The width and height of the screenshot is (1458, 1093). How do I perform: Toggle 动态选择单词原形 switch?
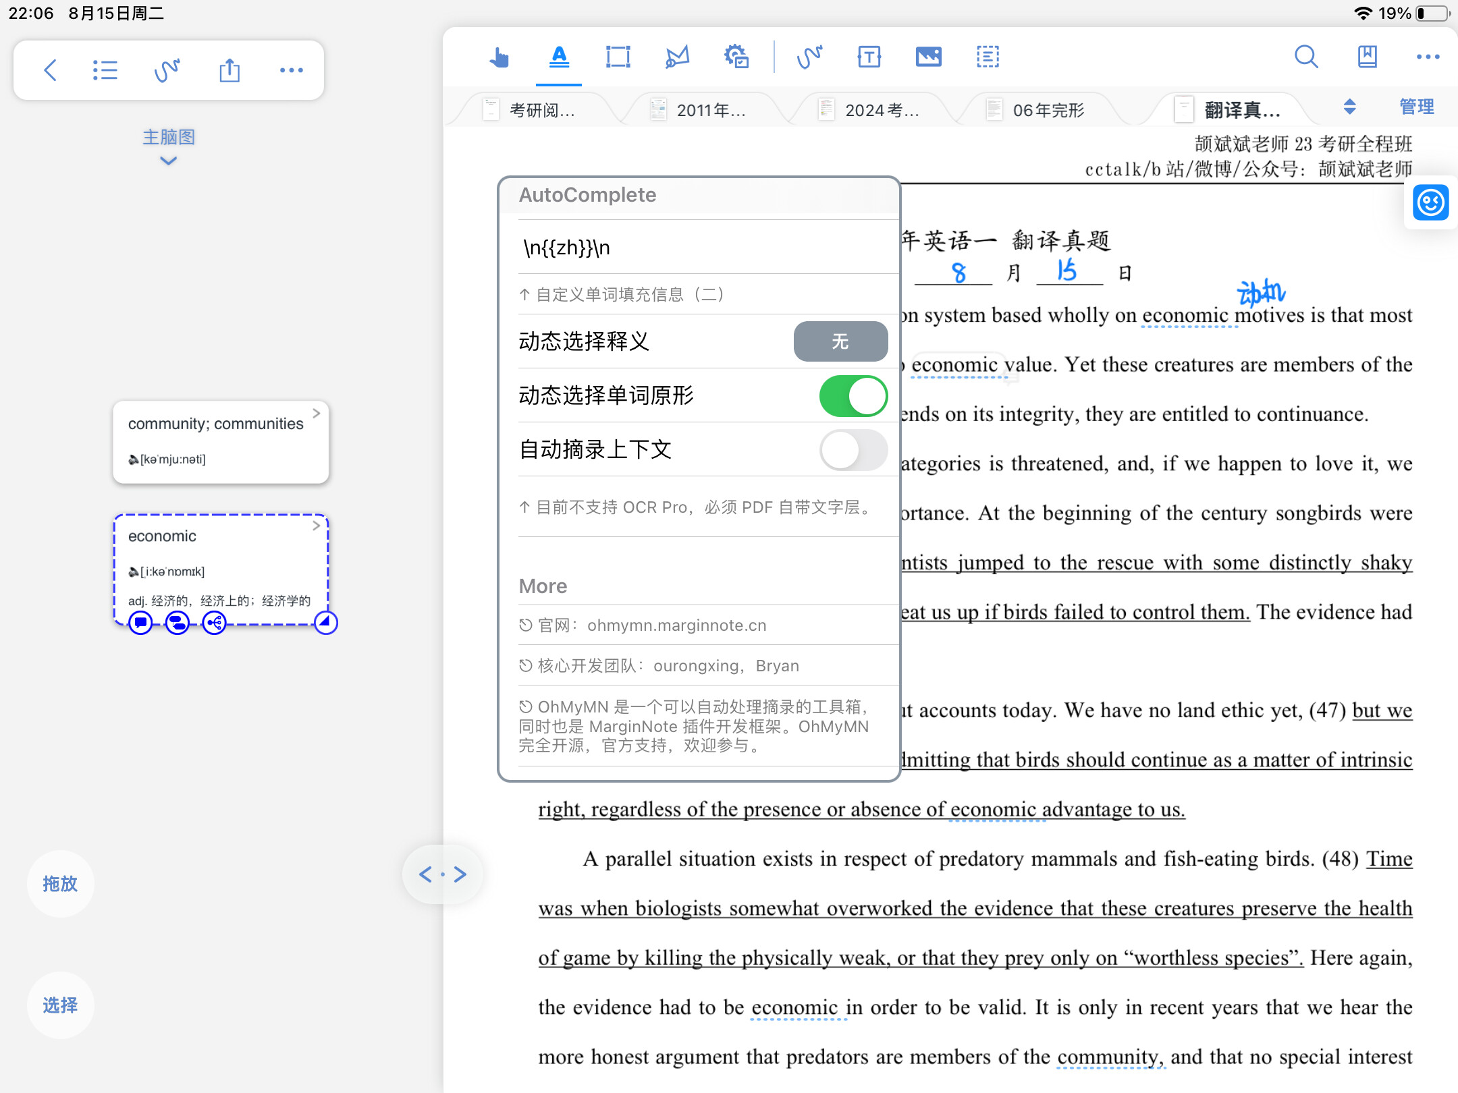coord(853,396)
